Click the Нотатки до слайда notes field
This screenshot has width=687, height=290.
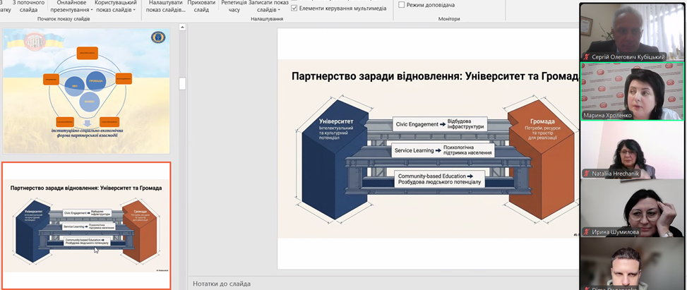[x=381, y=284]
